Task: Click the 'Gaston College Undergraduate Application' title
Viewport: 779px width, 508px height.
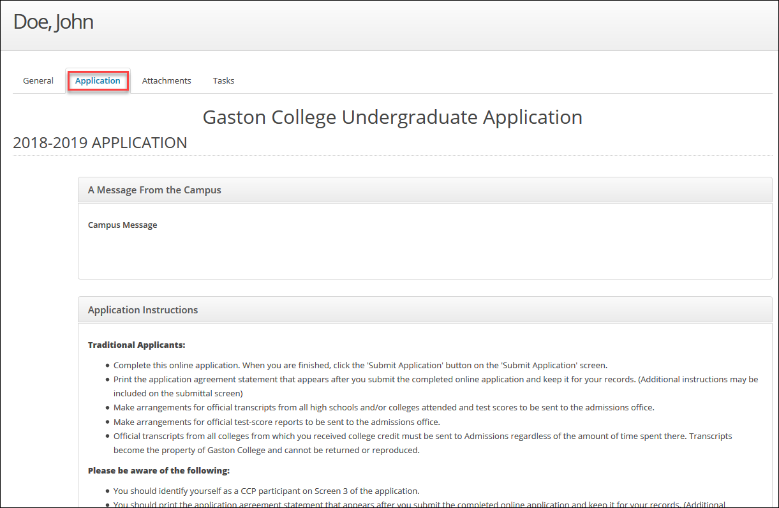Action: 392,117
